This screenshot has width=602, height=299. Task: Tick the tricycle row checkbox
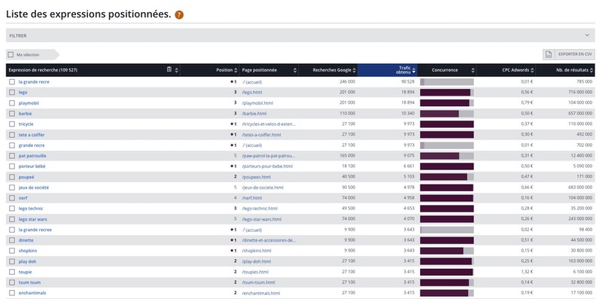coord(12,124)
